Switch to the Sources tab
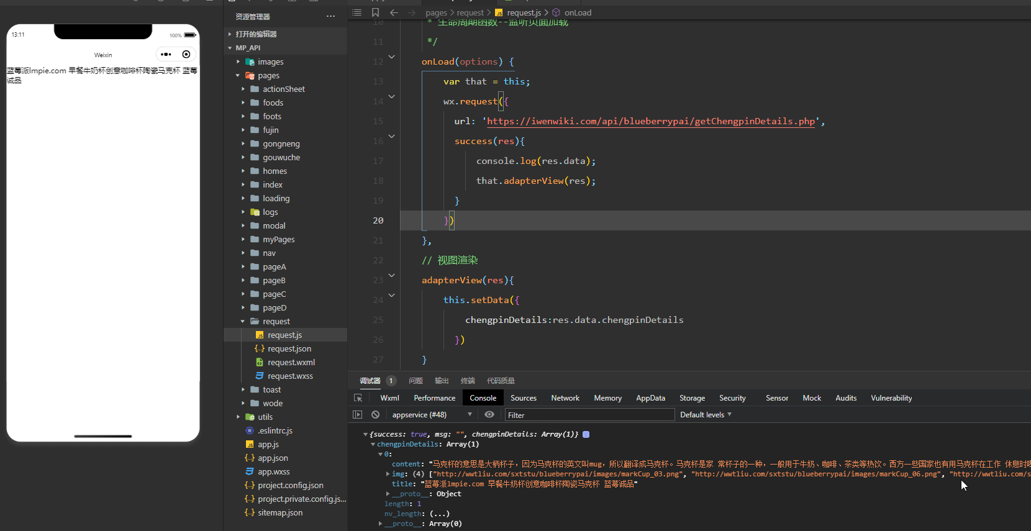This screenshot has width=1031, height=531. (x=524, y=398)
